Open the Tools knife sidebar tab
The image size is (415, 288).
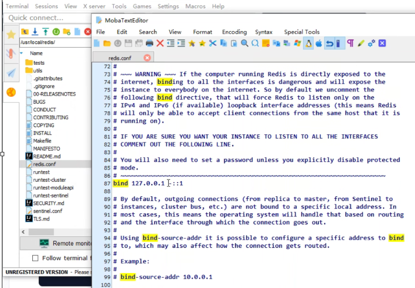click(x=11, y=54)
